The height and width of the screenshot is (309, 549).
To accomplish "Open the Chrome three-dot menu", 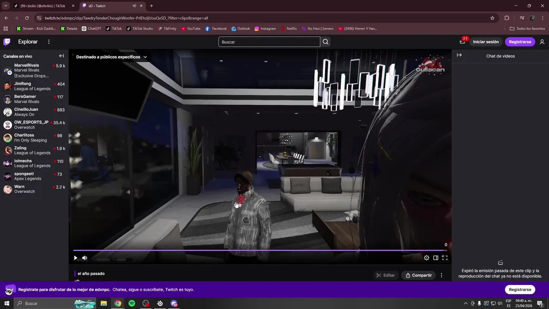I will pyautogui.click(x=543, y=18).
